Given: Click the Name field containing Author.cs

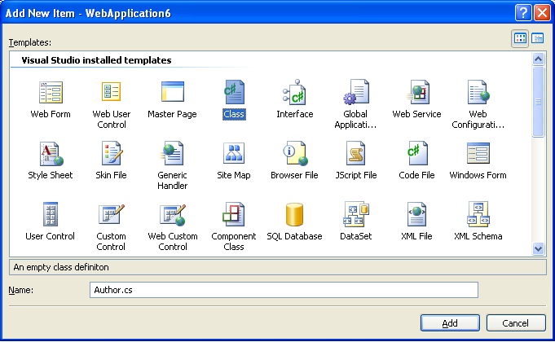Looking at the screenshot, I should (x=283, y=290).
